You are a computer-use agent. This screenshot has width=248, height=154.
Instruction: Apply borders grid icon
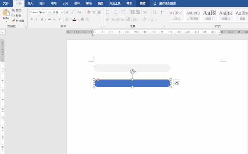pos(152,19)
